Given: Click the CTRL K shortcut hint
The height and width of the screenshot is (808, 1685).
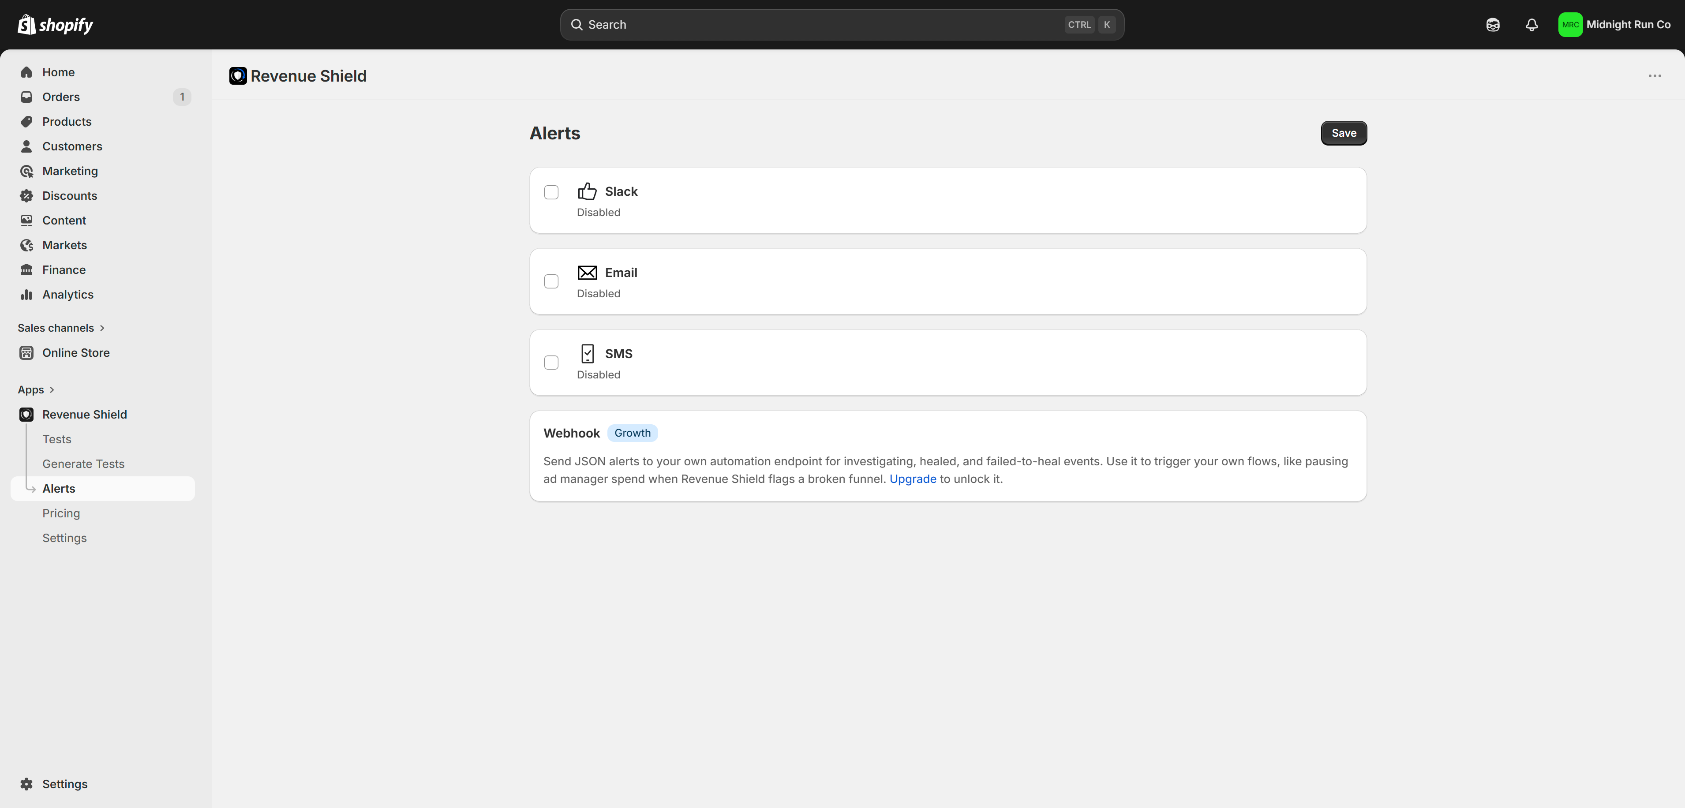Looking at the screenshot, I should coord(1090,25).
